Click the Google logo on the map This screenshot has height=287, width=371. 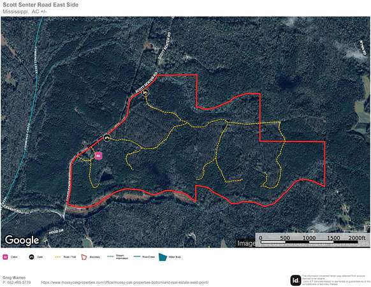(22, 240)
